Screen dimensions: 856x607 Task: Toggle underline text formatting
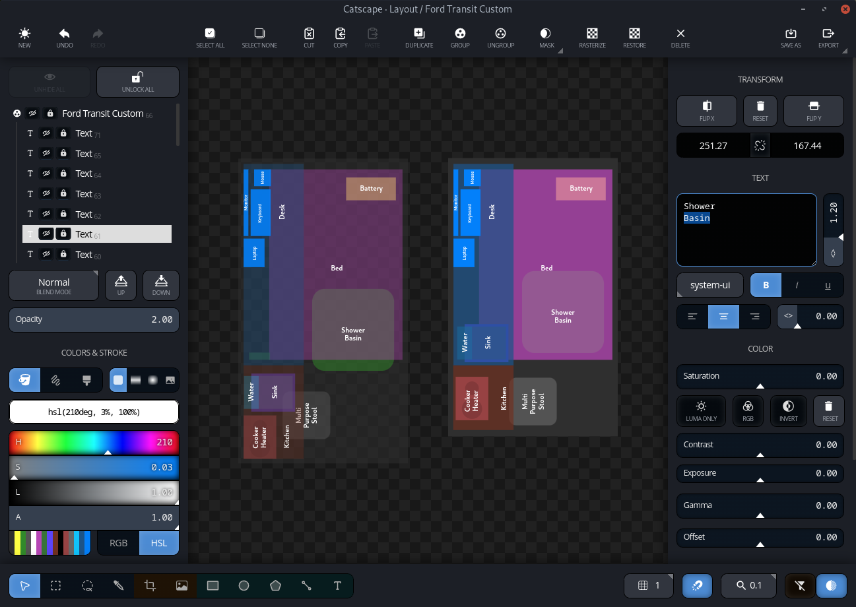tap(828, 285)
